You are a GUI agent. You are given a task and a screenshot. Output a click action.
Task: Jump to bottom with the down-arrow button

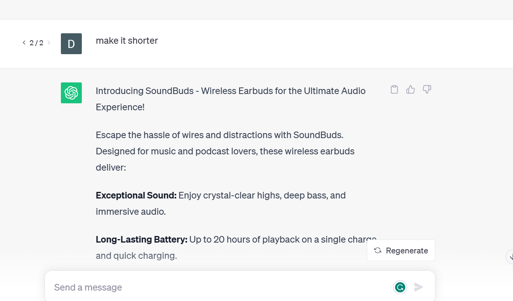510,257
